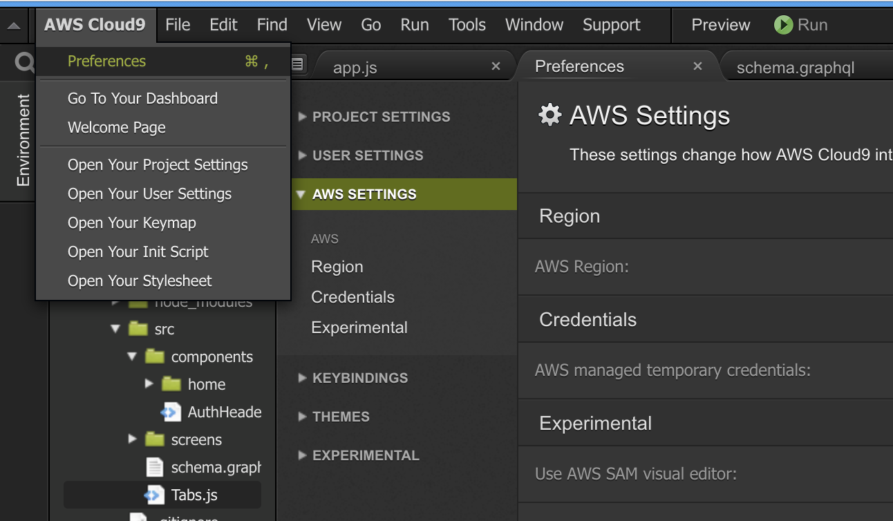Select Open Your Stylesheet
The height and width of the screenshot is (521, 893).
[163, 281]
